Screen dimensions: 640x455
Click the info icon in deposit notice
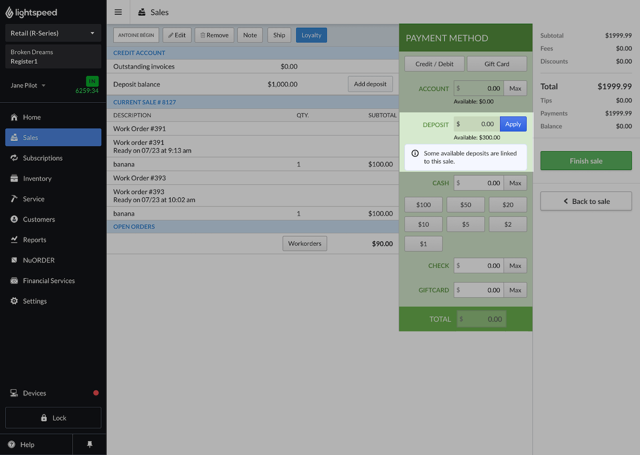(x=415, y=153)
